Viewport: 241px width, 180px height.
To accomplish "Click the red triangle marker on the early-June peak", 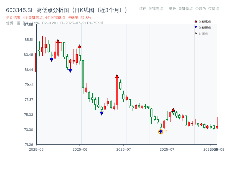I will 80,46.
